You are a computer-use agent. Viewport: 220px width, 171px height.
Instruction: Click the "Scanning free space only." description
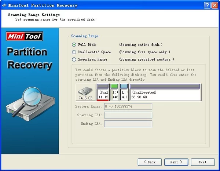click(x=145, y=52)
